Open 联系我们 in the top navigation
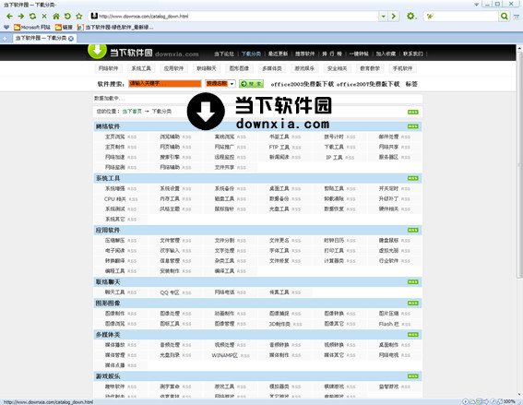 412,54
